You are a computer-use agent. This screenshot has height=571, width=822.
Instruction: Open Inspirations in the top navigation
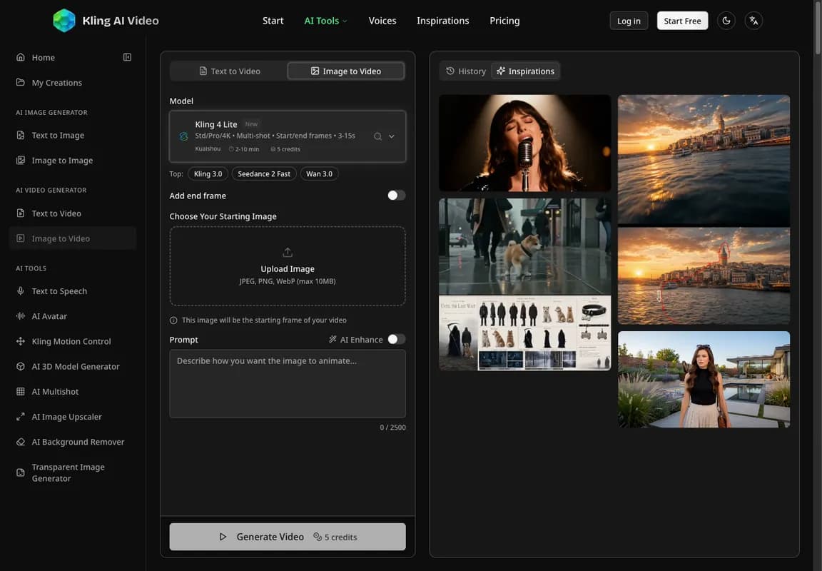[x=443, y=21]
